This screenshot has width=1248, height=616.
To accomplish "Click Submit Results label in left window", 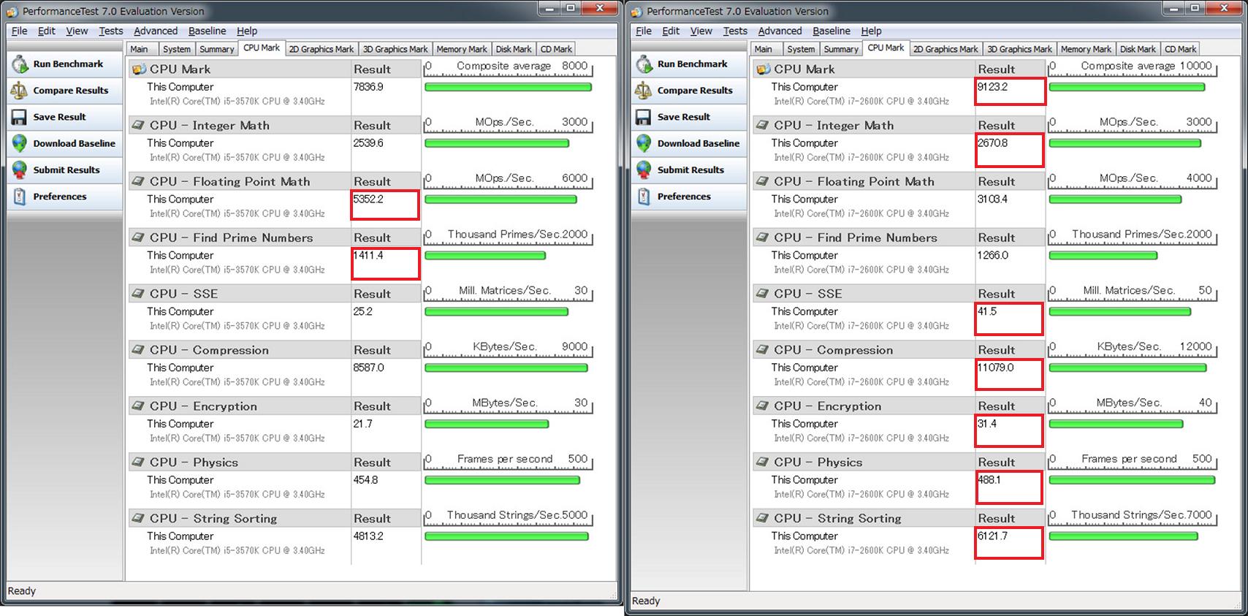I will pyautogui.click(x=66, y=170).
